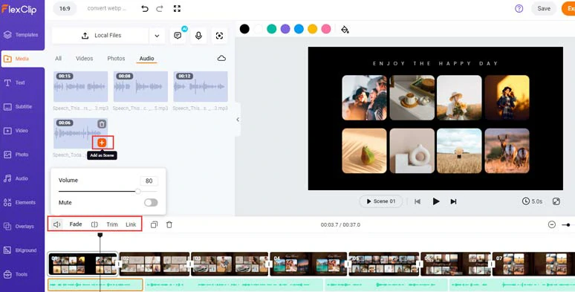Delete the selected timeline item
Screen dimensions: 575x292
169,224
